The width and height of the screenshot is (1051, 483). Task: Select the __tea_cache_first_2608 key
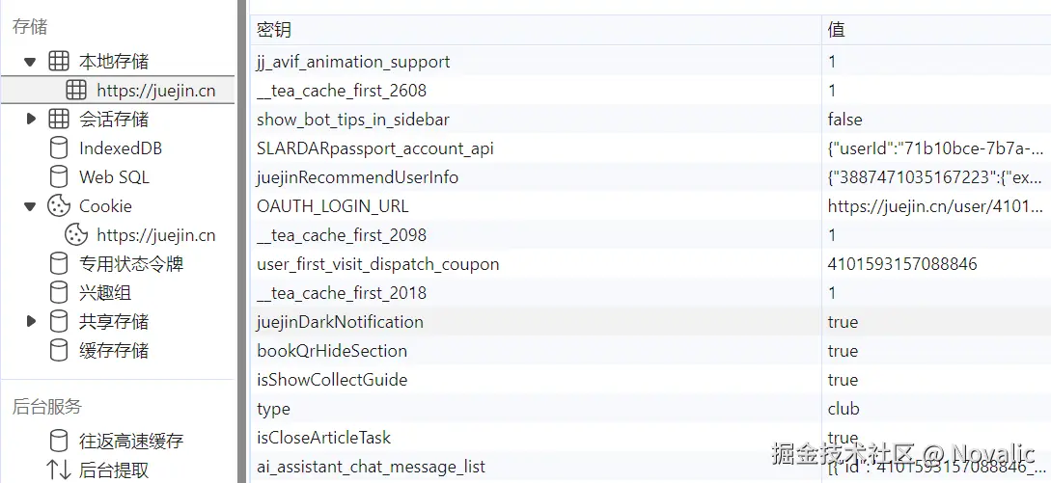pos(342,91)
